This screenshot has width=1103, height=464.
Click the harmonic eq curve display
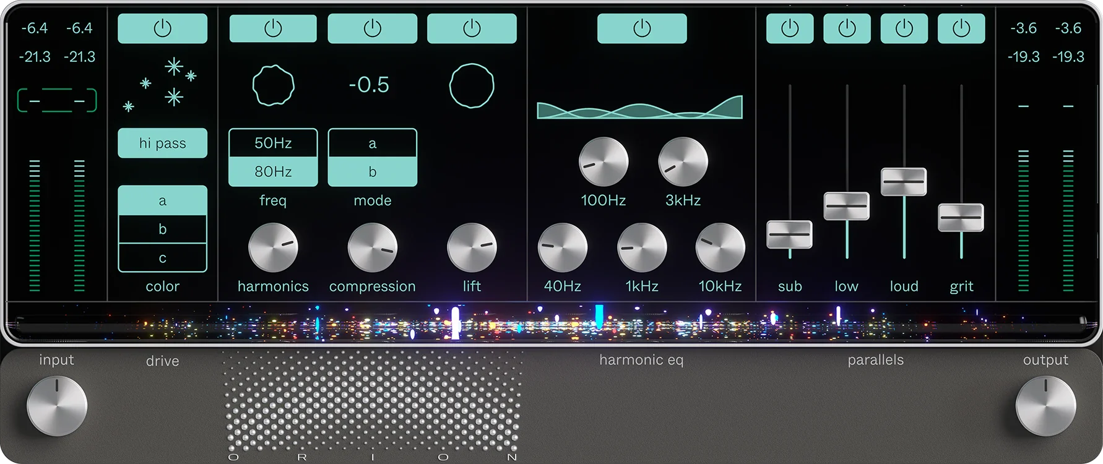639,108
